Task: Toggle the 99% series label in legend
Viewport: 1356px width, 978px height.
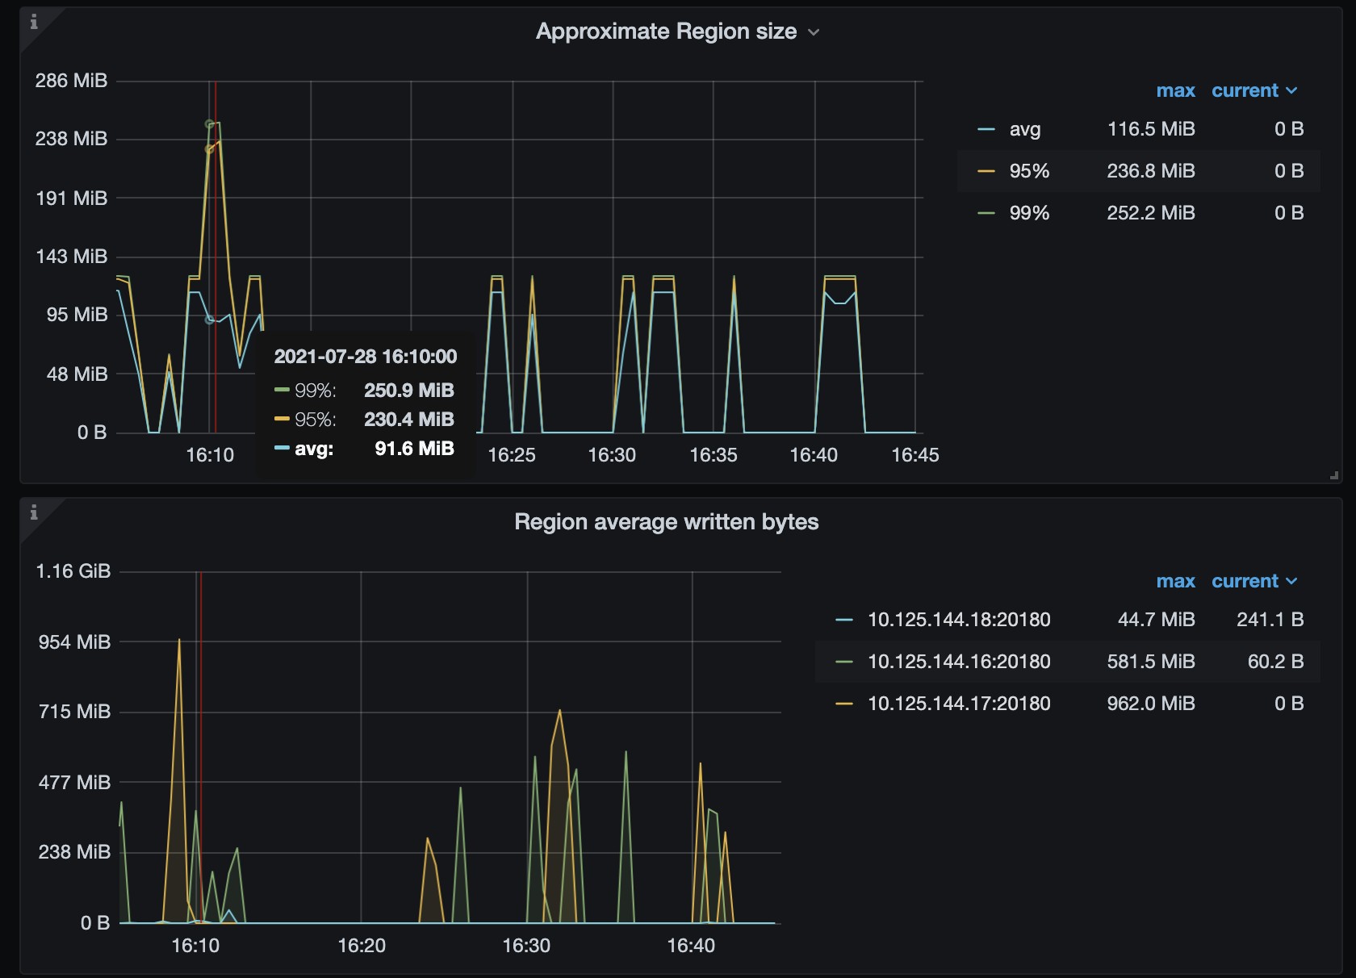Action: click(x=1029, y=213)
